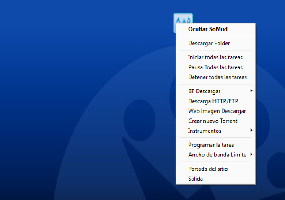
Task: Visit Portada del sitio
Action: (215, 169)
